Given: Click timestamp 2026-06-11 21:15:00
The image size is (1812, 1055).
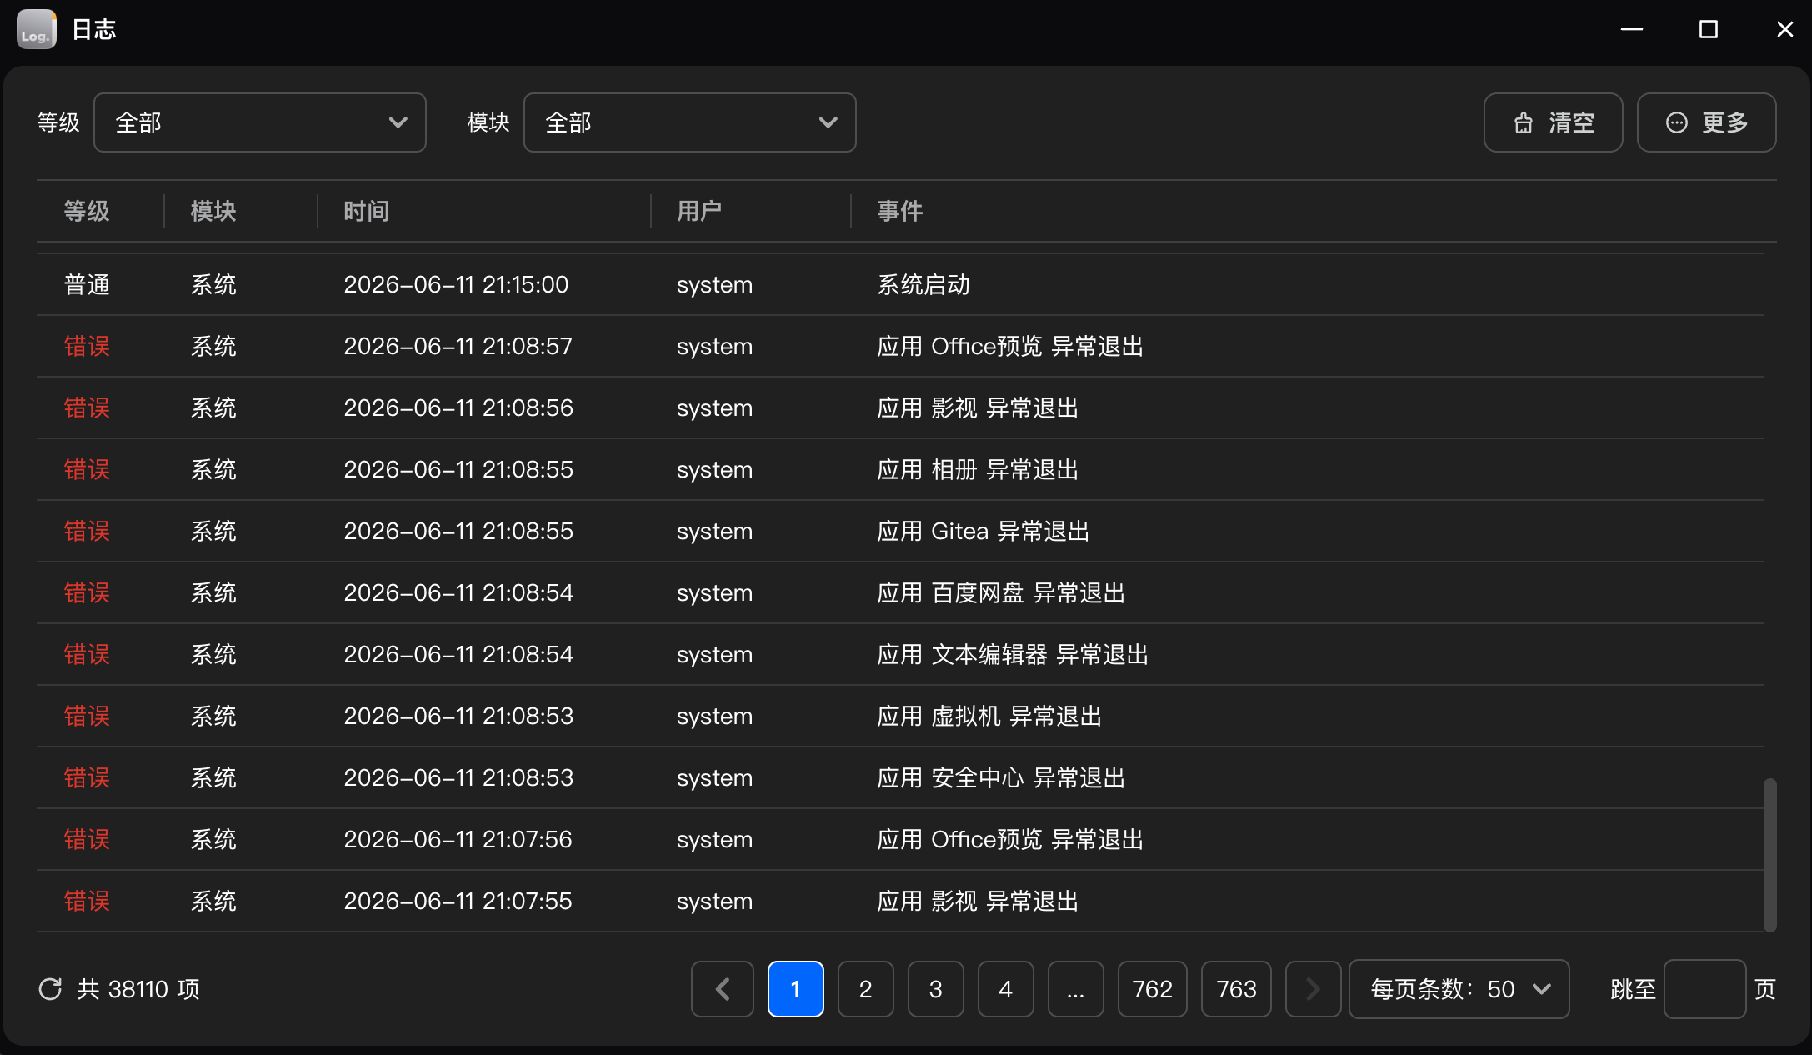Looking at the screenshot, I should pos(456,284).
